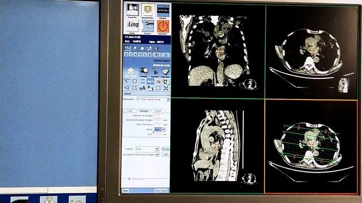
Task: Select the square ROI tool
Action: 158,88
